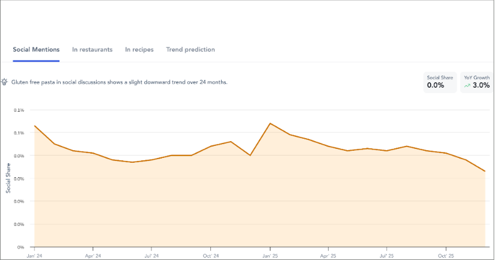The height and width of the screenshot is (260, 495).
Task: Click the gluten free pasta insight text
Action: pos(120,82)
